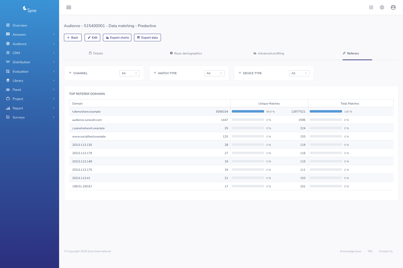403x268 pixels.
Task: Click the Match Type filter icon
Action: (x=155, y=73)
